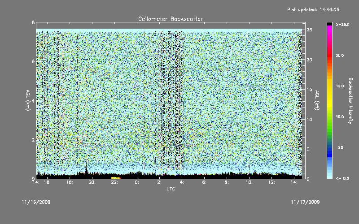Click the "<- 0.0" colorbar minimum label
This screenshot has width=359, height=224.
point(342,178)
